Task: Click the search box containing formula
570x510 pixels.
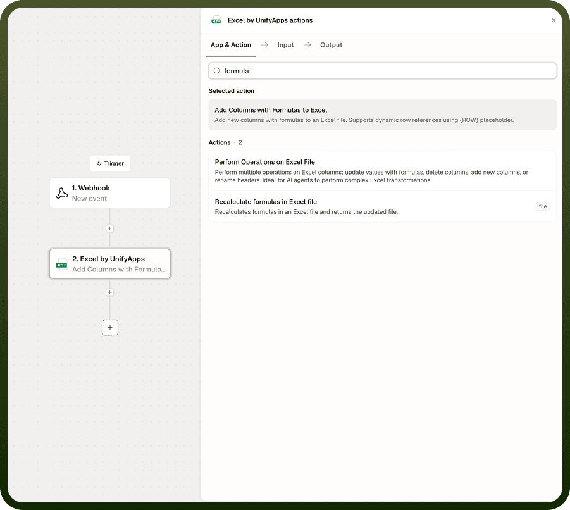Action: point(382,71)
